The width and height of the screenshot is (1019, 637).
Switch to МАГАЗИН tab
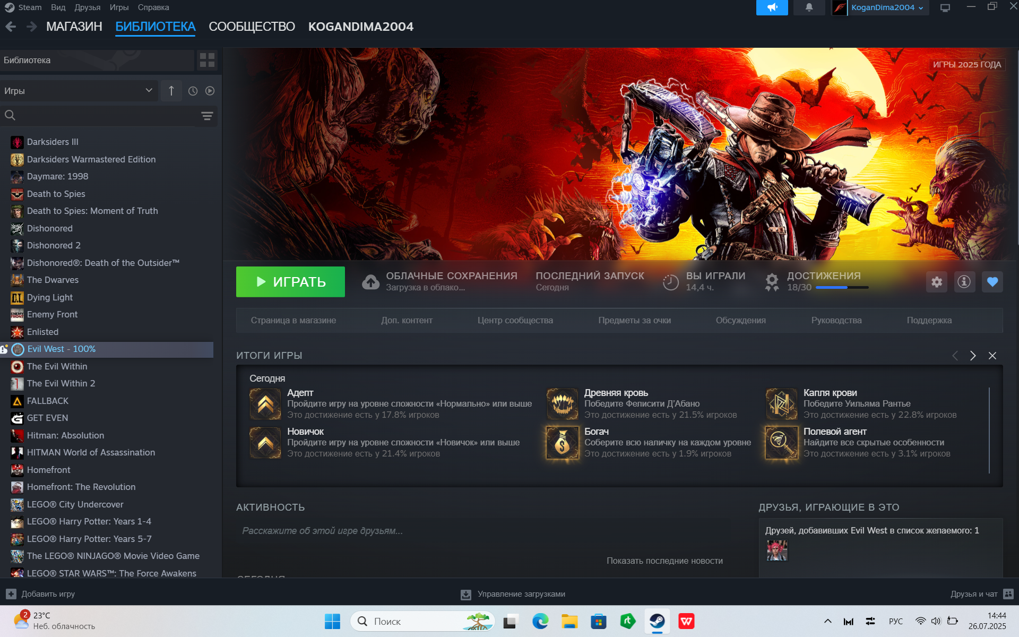(74, 27)
